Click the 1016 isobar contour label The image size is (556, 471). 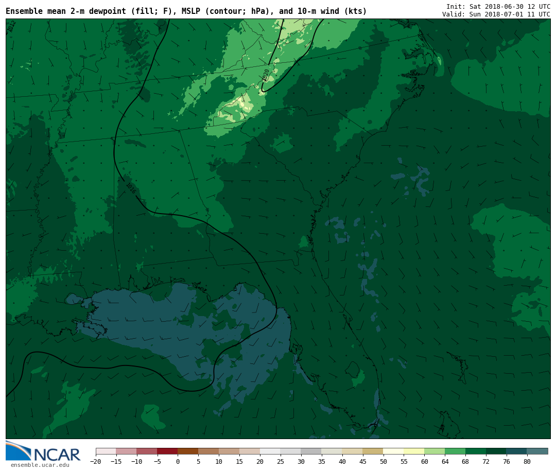click(x=131, y=188)
